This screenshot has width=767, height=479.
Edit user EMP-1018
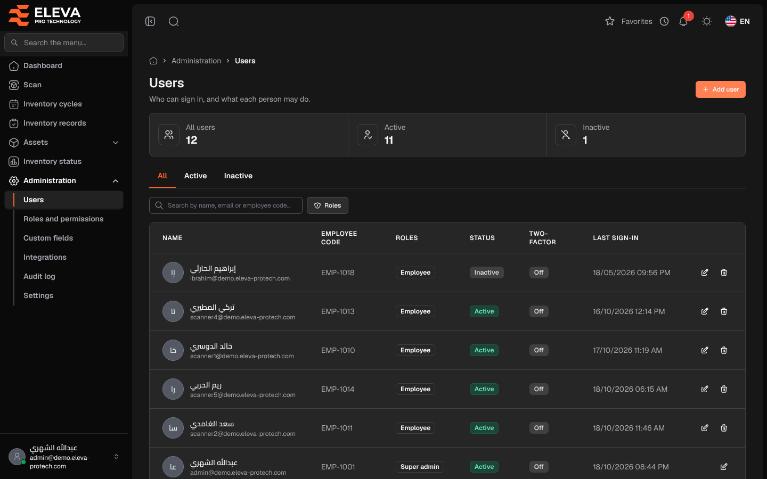(x=705, y=272)
